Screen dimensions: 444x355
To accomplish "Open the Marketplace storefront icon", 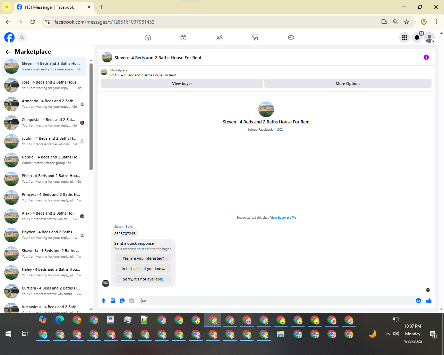I will (x=255, y=37).
